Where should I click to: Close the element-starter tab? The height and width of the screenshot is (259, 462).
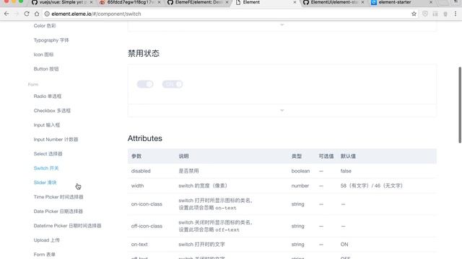click(x=431, y=2)
